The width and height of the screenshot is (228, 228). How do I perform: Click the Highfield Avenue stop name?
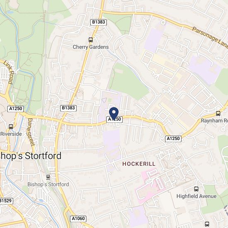pyautogui.click(x=196, y=196)
